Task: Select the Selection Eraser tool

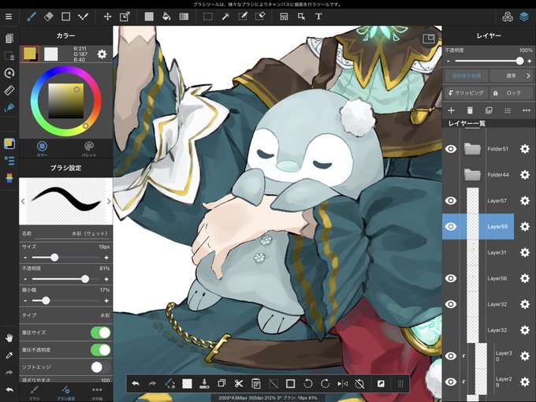Action: click(x=260, y=17)
